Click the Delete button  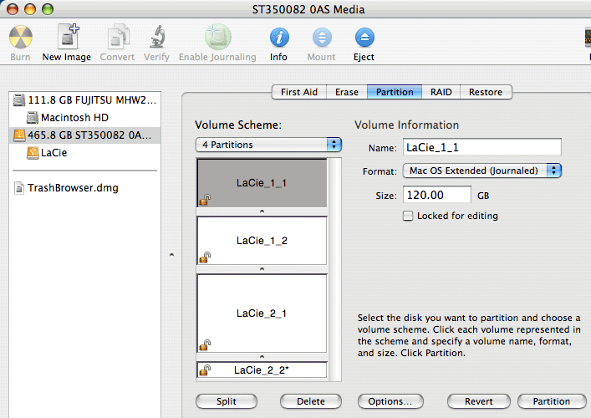pos(311,401)
